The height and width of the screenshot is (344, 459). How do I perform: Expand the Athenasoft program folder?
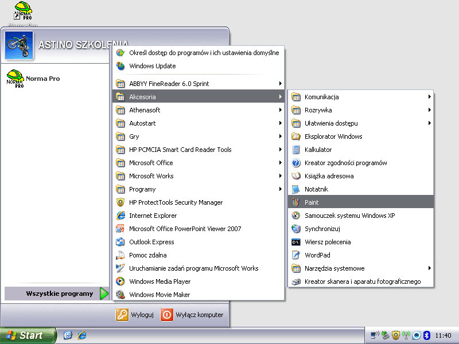(199, 110)
